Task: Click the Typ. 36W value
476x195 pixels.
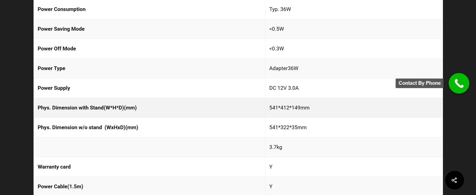Action: pos(280,9)
